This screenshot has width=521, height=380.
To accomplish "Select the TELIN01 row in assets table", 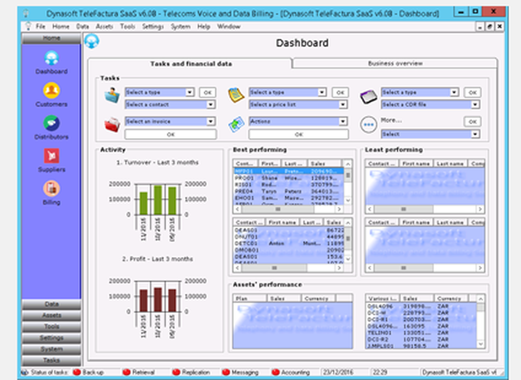I will point(421,333).
